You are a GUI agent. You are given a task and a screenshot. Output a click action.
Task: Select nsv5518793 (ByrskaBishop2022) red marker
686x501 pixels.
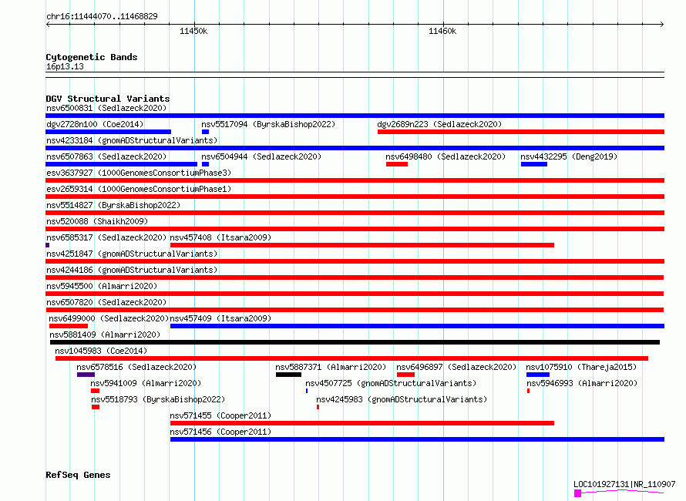96,407
